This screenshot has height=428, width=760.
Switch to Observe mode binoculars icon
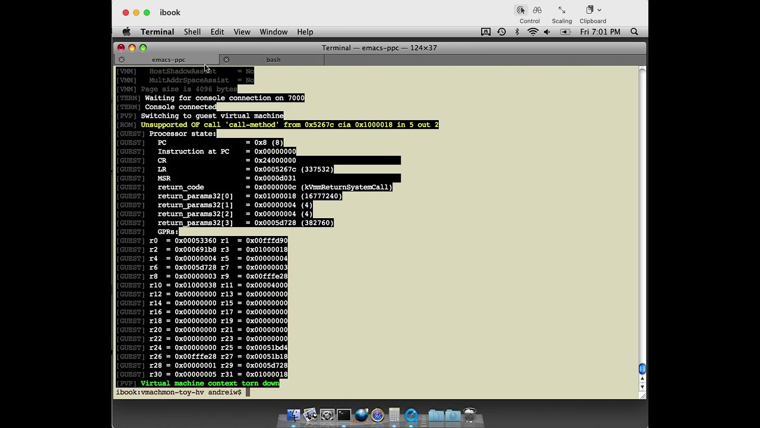(537, 10)
